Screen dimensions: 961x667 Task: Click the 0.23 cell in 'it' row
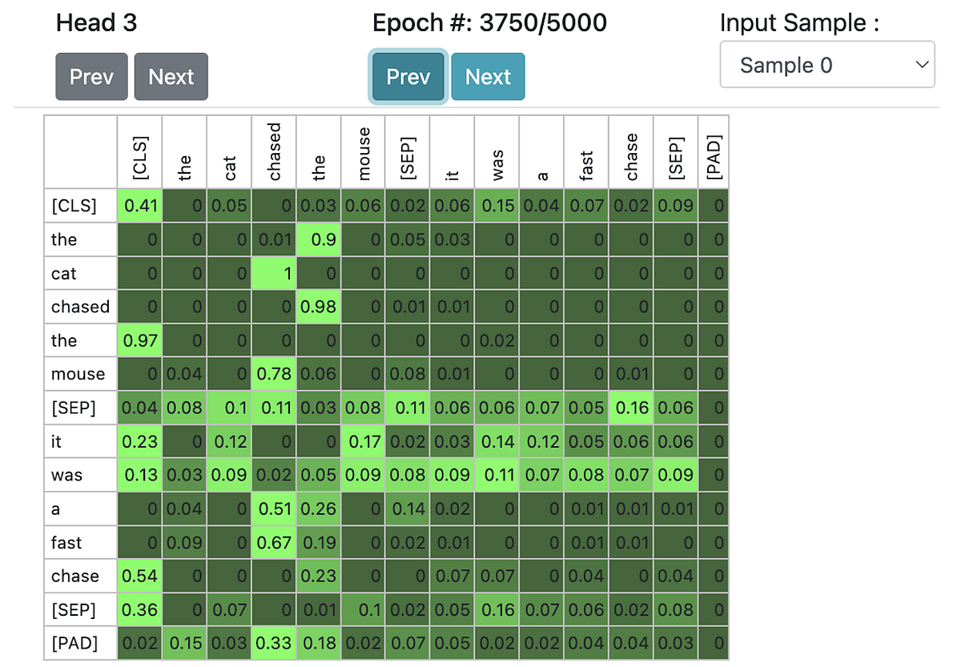click(140, 441)
